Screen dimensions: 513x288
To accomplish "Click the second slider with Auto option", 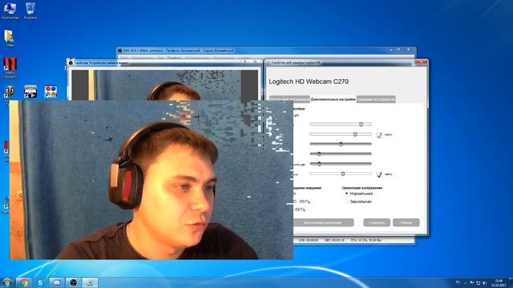I will (x=341, y=134).
